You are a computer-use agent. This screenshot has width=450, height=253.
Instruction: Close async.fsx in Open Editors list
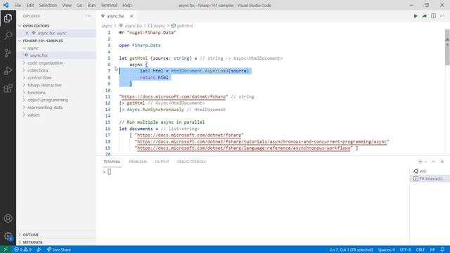pos(27,33)
